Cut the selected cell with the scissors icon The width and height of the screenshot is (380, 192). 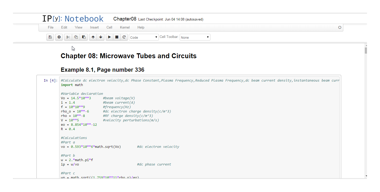(x=68, y=37)
